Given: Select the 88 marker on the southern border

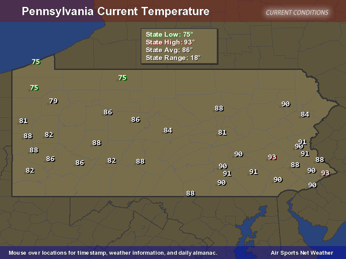Looking at the screenshot, I should coord(190,193).
